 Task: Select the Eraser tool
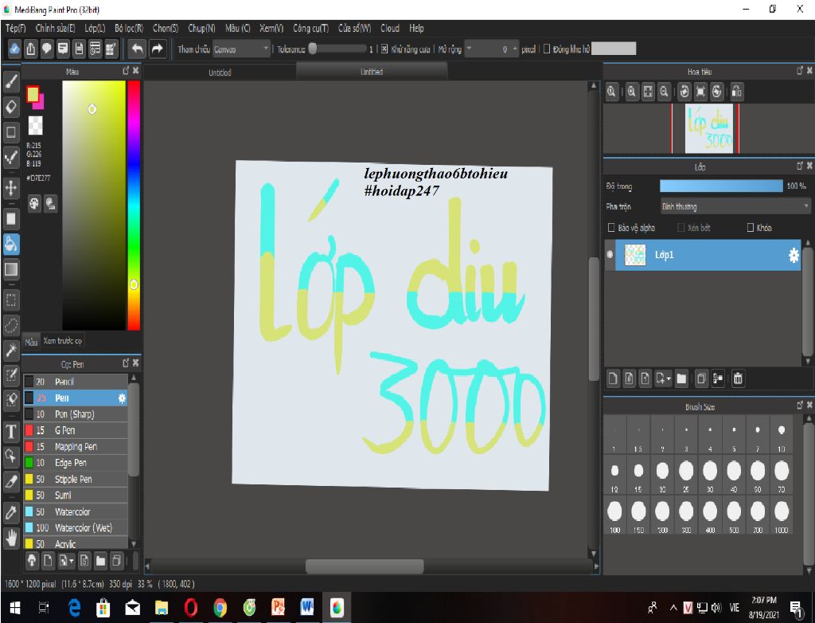(11, 108)
